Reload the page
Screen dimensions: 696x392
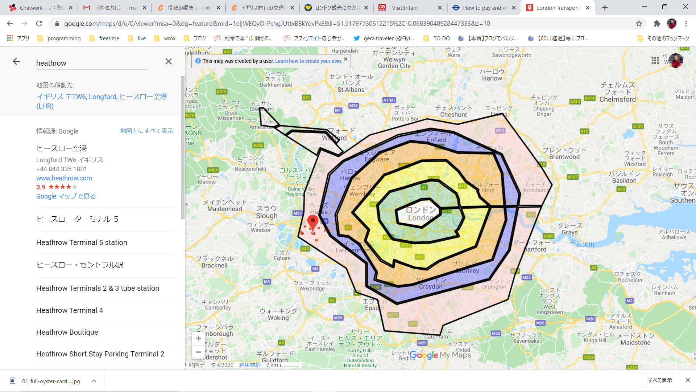coord(39,24)
